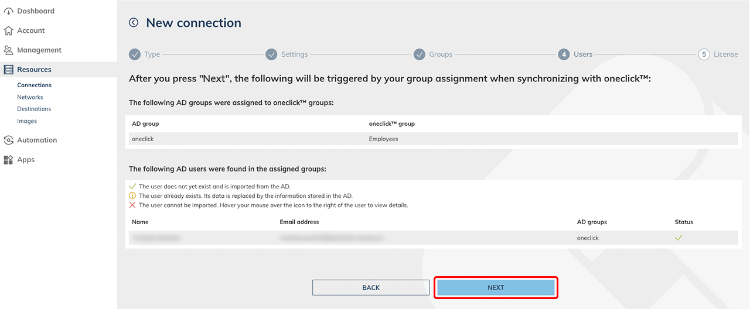Image resolution: width=750 pixels, height=309 pixels.
Task: Go to the Groups wizard step
Action: click(x=420, y=54)
